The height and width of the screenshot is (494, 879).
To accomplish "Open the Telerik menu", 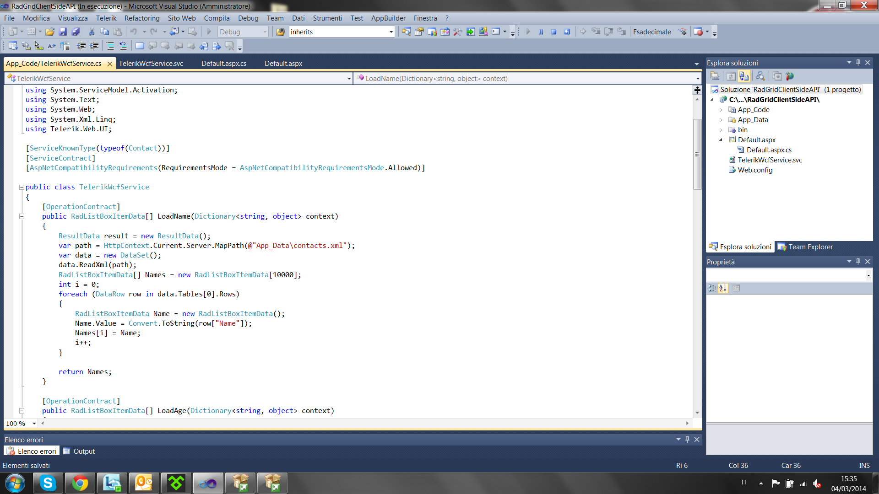I will [106, 18].
